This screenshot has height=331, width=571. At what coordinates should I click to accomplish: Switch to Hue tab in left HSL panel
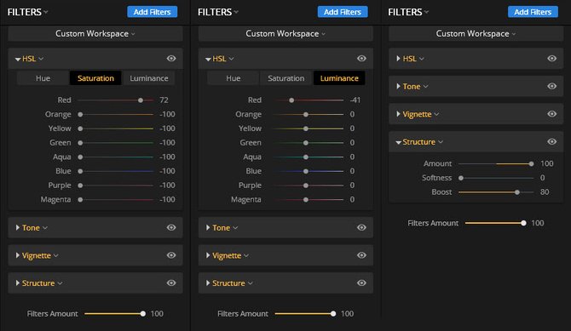tap(43, 78)
